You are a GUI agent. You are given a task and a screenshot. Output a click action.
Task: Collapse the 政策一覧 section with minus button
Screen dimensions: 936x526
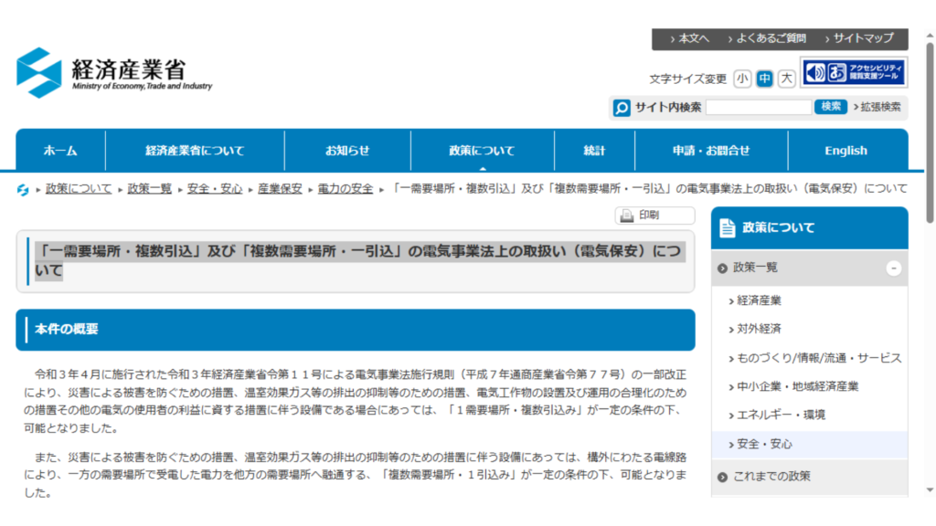(x=893, y=268)
